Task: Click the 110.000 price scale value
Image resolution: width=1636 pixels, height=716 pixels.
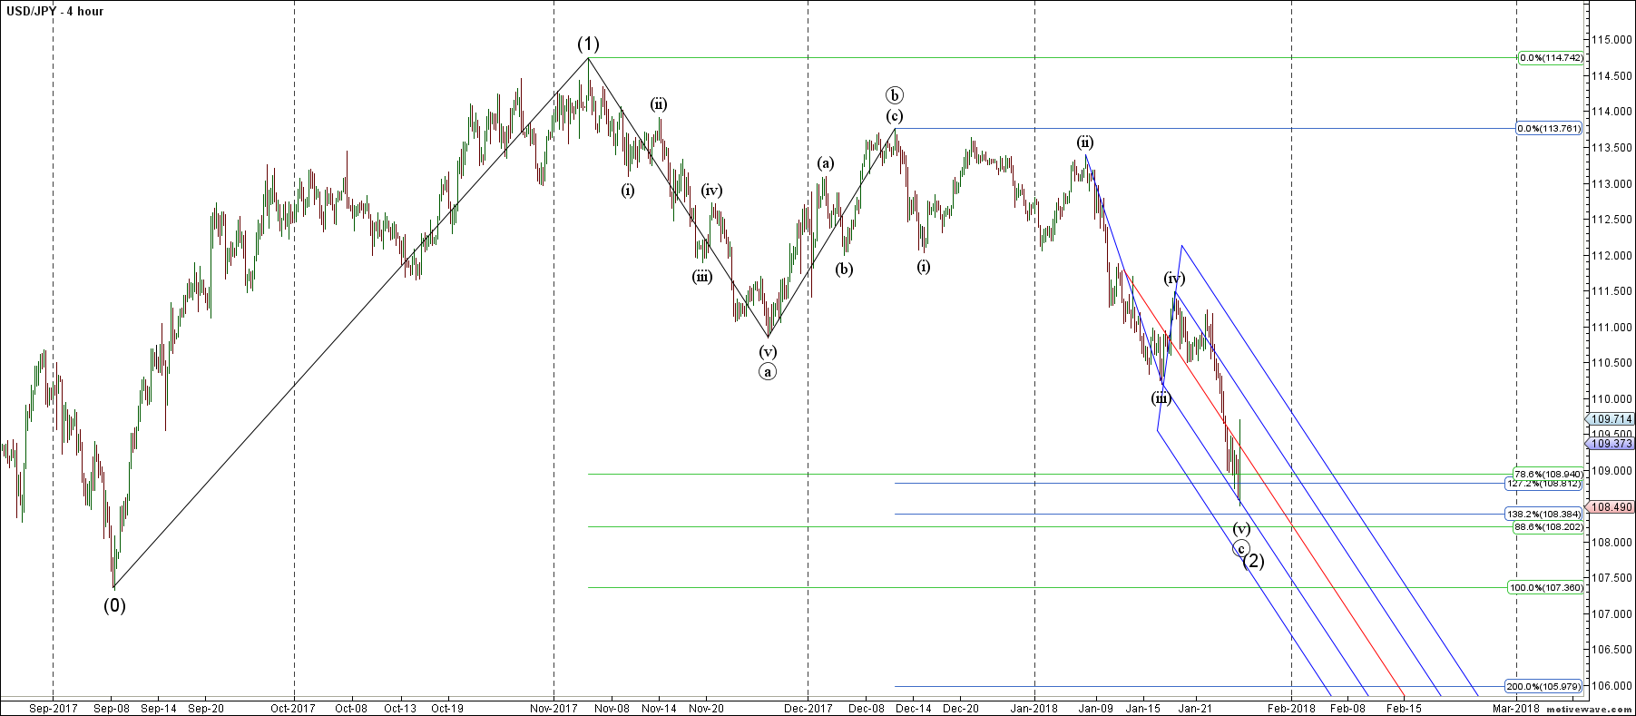Action: click(x=1612, y=398)
